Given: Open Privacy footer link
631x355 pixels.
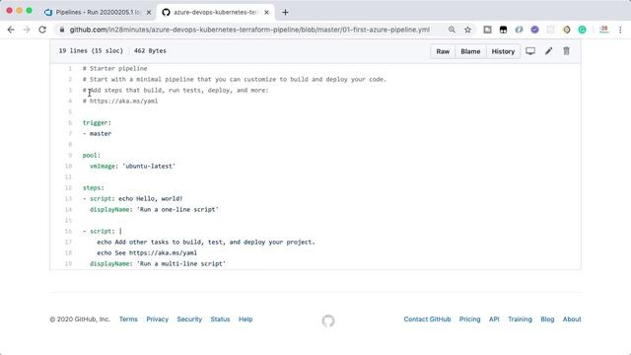Looking at the screenshot, I should point(158,319).
